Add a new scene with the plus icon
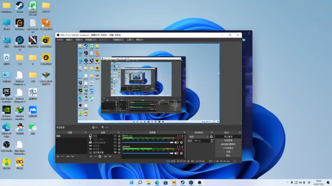332x186 pixels. [58, 157]
